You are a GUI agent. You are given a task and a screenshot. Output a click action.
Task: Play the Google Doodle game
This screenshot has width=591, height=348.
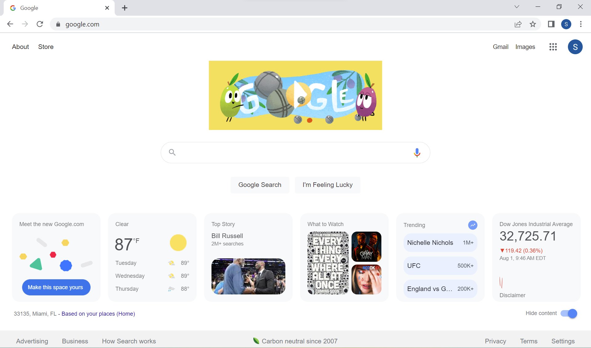click(x=298, y=95)
